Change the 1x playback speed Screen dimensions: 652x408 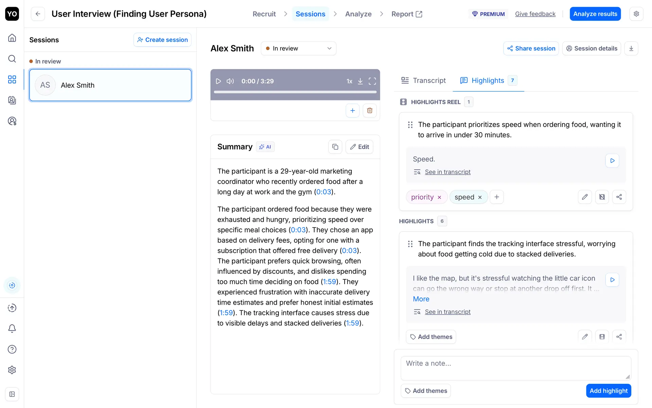[349, 81]
